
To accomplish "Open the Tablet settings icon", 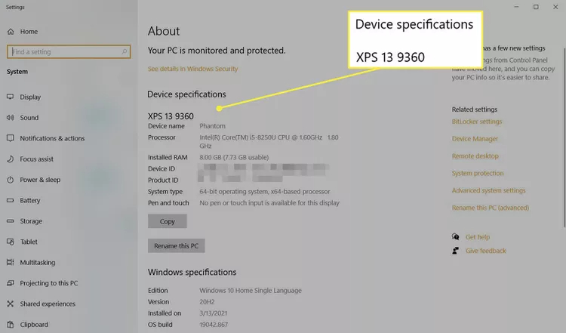I will coord(11,242).
